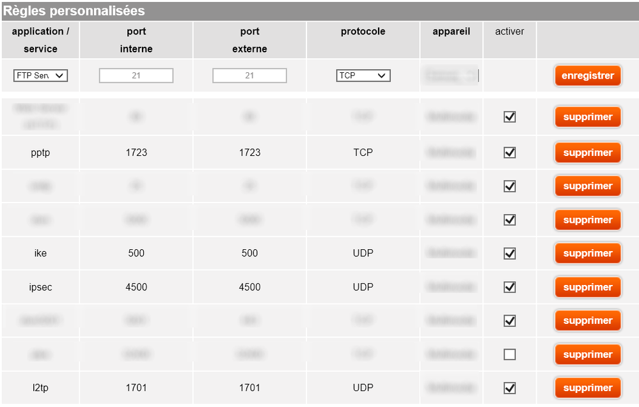Click the enregistrer button

[x=587, y=75]
